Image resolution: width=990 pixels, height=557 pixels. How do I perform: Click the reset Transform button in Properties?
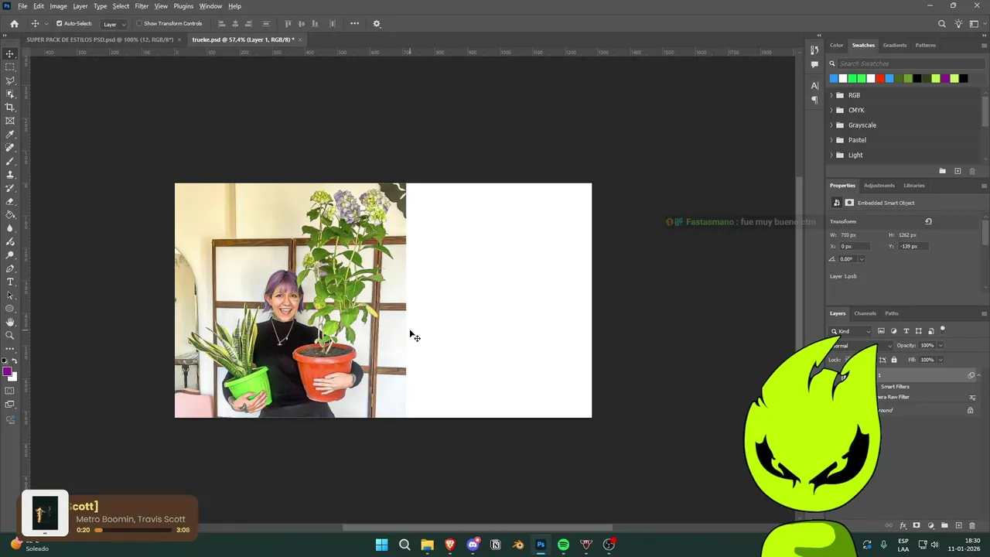[x=928, y=221]
